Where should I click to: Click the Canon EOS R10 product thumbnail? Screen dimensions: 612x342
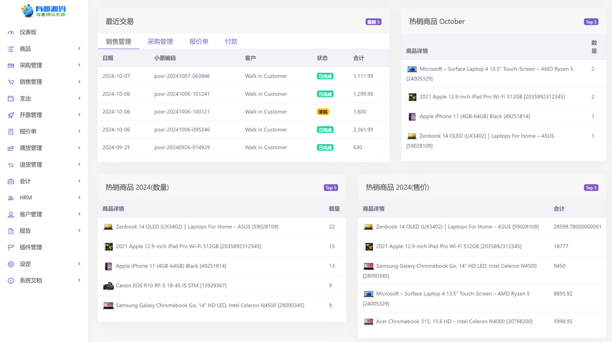tap(108, 286)
